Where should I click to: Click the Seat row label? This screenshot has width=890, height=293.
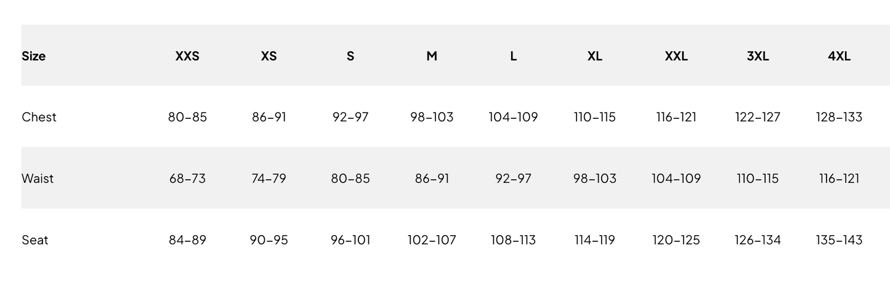click(35, 240)
